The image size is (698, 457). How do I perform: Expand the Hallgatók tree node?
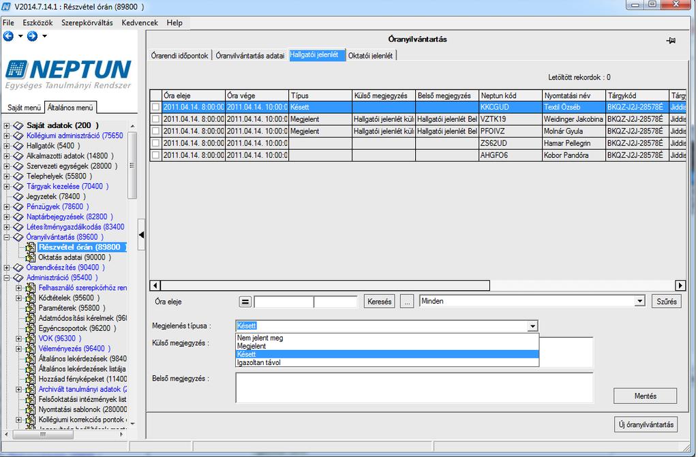click(7, 146)
